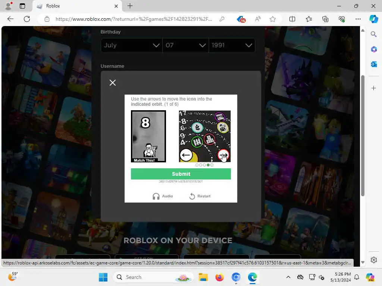Open Chromium from taskbar
382x286 pixels.
pos(236,277)
